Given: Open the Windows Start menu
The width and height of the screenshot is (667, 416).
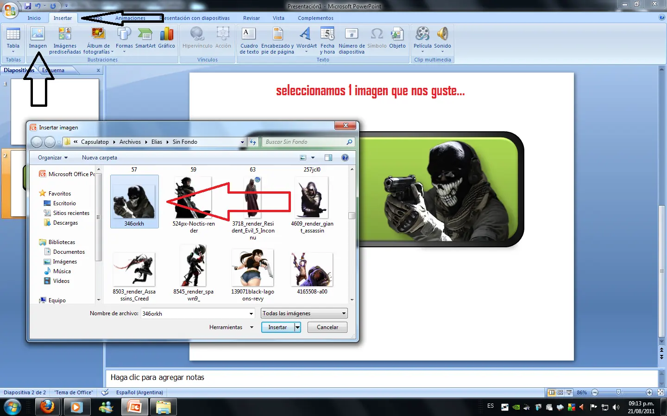Looking at the screenshot, I should pos(12,407).
